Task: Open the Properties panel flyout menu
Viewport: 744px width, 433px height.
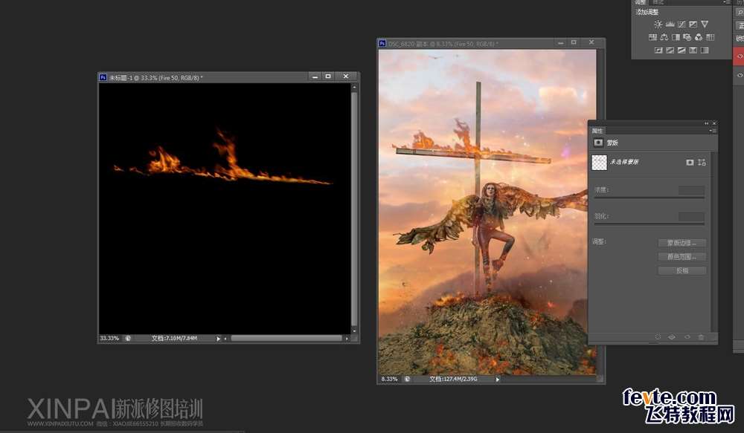Action: point(713,131)
